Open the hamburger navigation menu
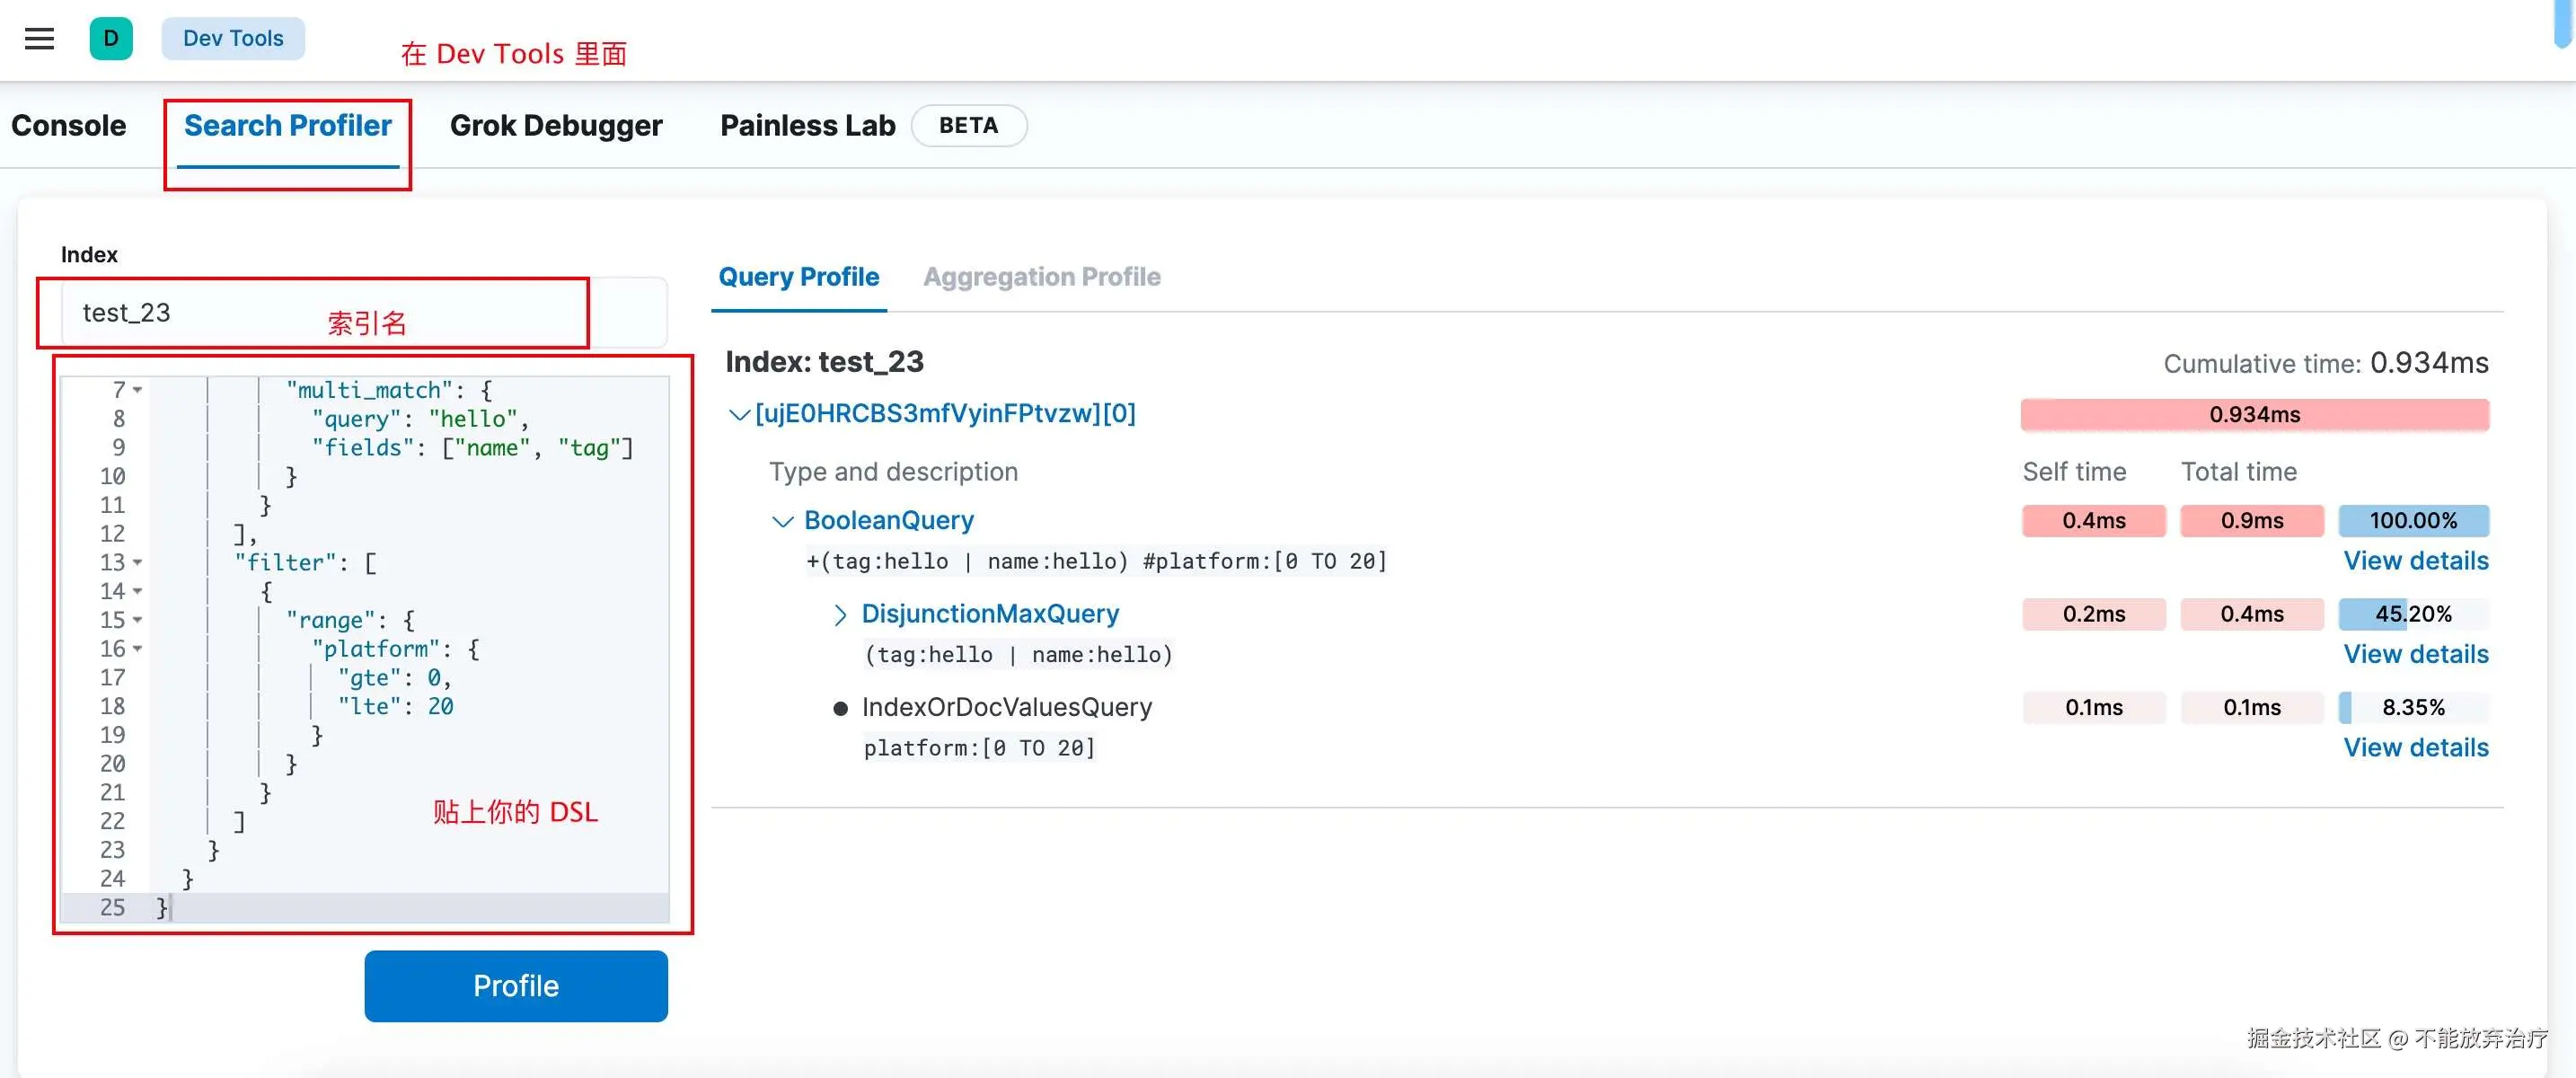The height and width of the screenshot is (1078, 2576). (x=39, y=39)
